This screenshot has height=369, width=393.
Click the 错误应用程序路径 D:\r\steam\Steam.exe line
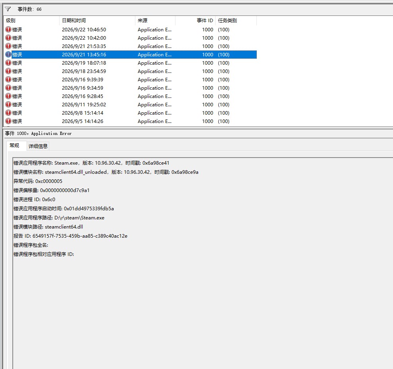(x=59, y=218)
